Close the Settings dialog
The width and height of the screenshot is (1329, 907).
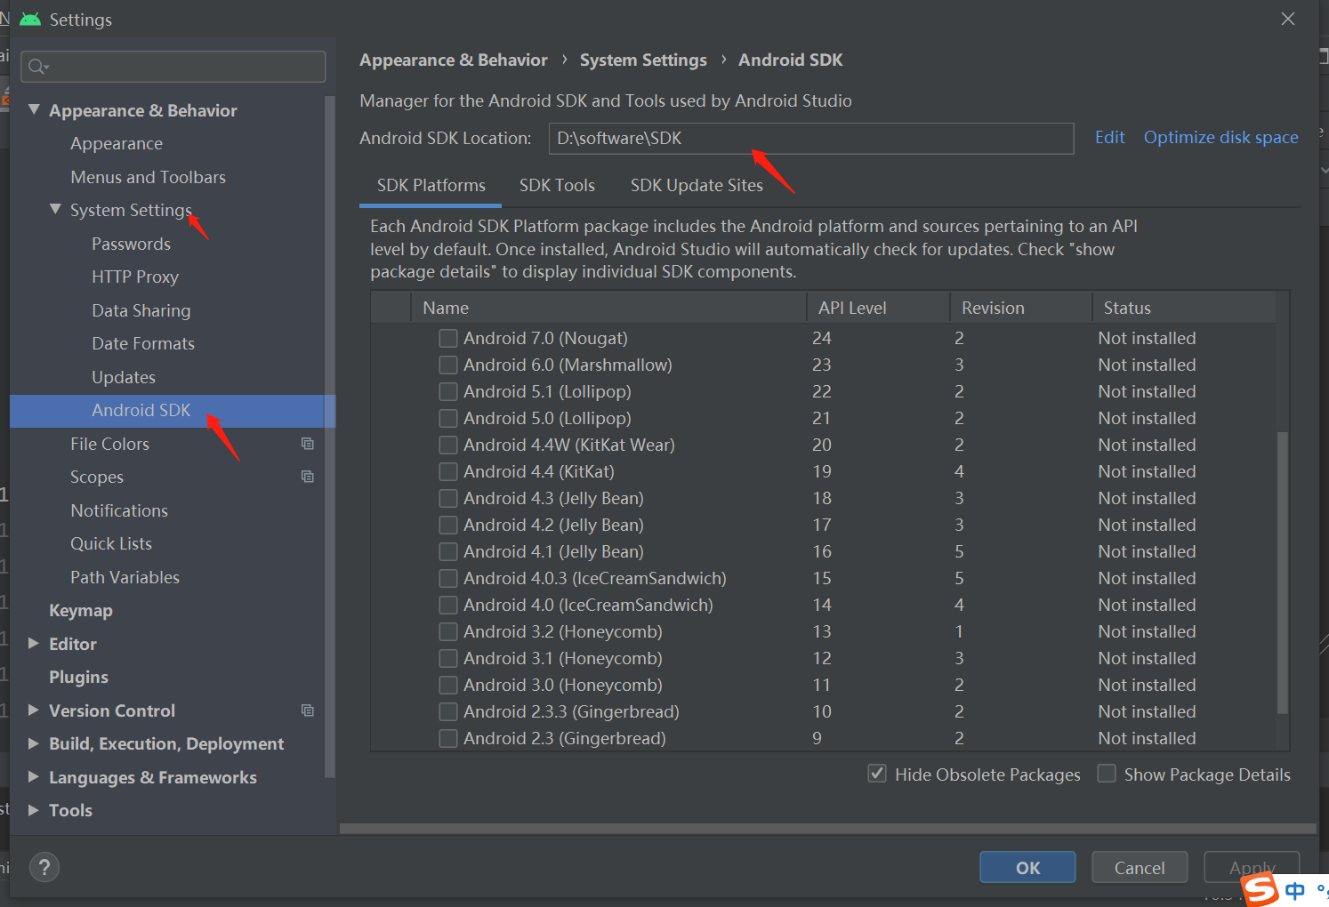coord(1287,19)
